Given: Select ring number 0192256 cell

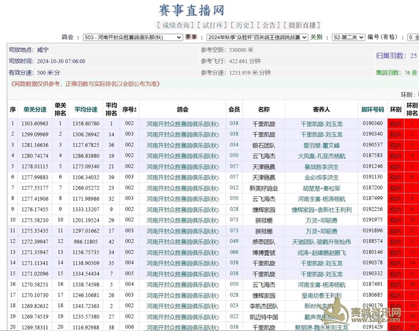Looking at the screenshot, I should [373, 209].
